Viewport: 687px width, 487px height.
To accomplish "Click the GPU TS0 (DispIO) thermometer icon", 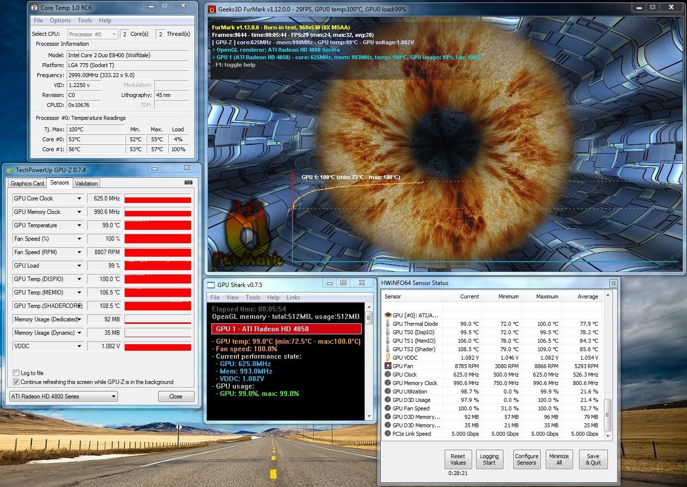I will [388, 332].
